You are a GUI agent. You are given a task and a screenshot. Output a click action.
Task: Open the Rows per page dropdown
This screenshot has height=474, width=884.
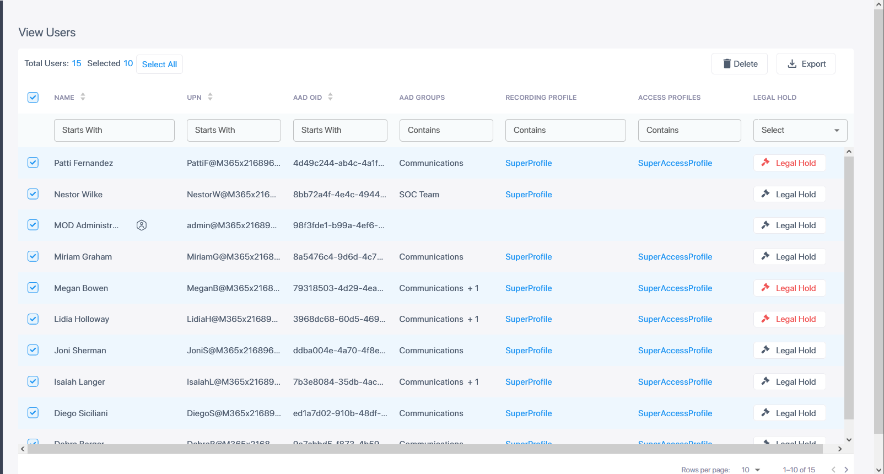click(751, 470)
